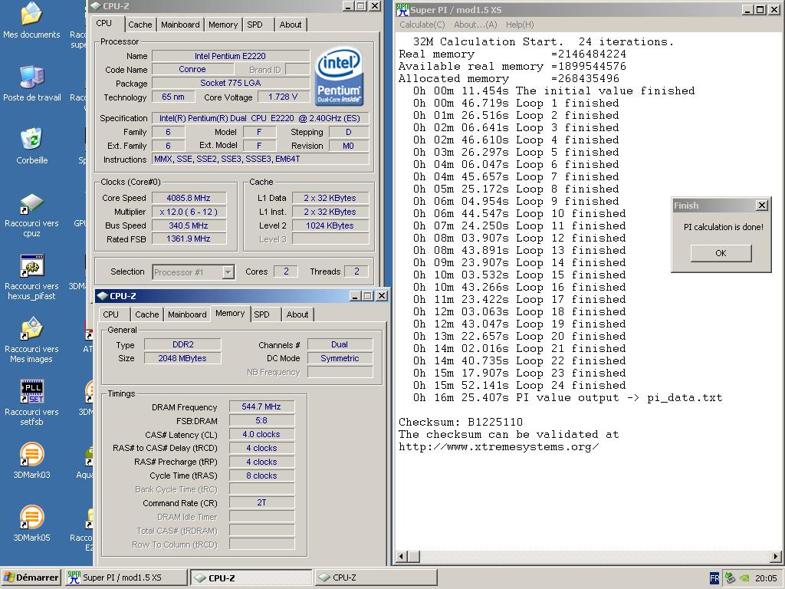Click the DRAM Frequency value 544.7 MHz
Image resolution: width=785 pixels, height=589 pixels.
click(261, 406)
